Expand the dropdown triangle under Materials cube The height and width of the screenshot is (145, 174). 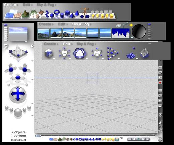(x=54, y=59)
